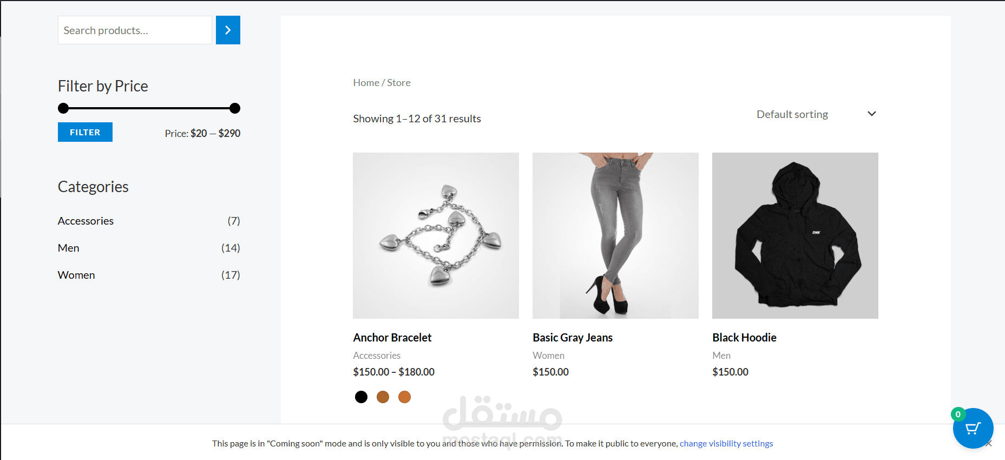Go to Home in breadcrumb
This screenshot has width=1005, height=460.
point(366,83)
